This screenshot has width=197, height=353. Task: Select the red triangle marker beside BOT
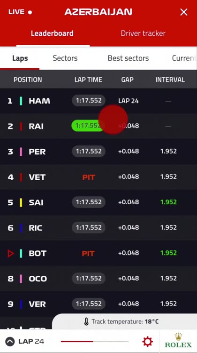pyautogui.click(x=10, y=254)
